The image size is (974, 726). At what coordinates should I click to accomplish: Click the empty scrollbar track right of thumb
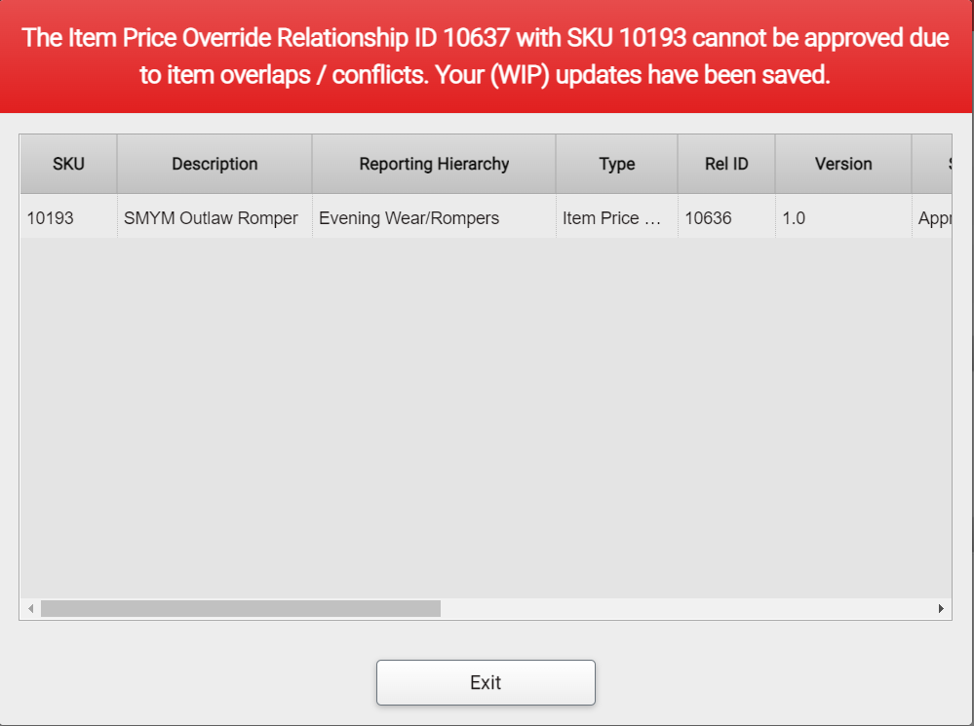pos(682,609)
